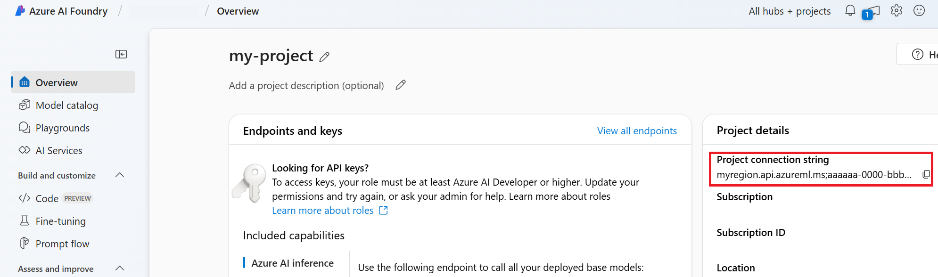
Task: Click the Fine-tuning flask icon
Action: pos(25,220)
